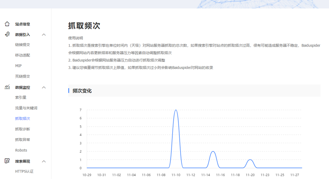The height and width of the screenshot is (179, 329).
Task: Open 流量与关键词 sidebar item
Action: 26,108
